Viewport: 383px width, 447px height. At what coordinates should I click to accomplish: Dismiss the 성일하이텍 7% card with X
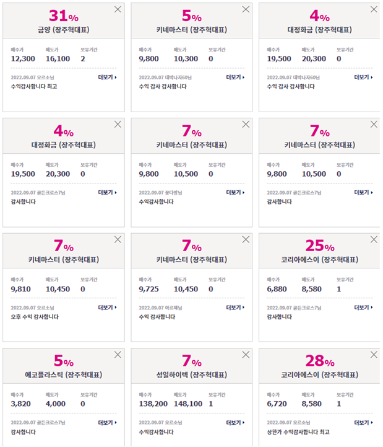coord(246,355)
